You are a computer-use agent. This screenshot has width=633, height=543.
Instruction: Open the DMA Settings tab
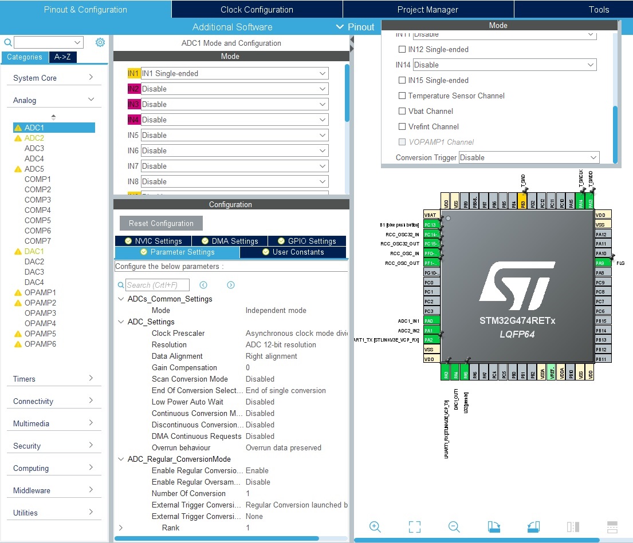[x=230, y=241]
